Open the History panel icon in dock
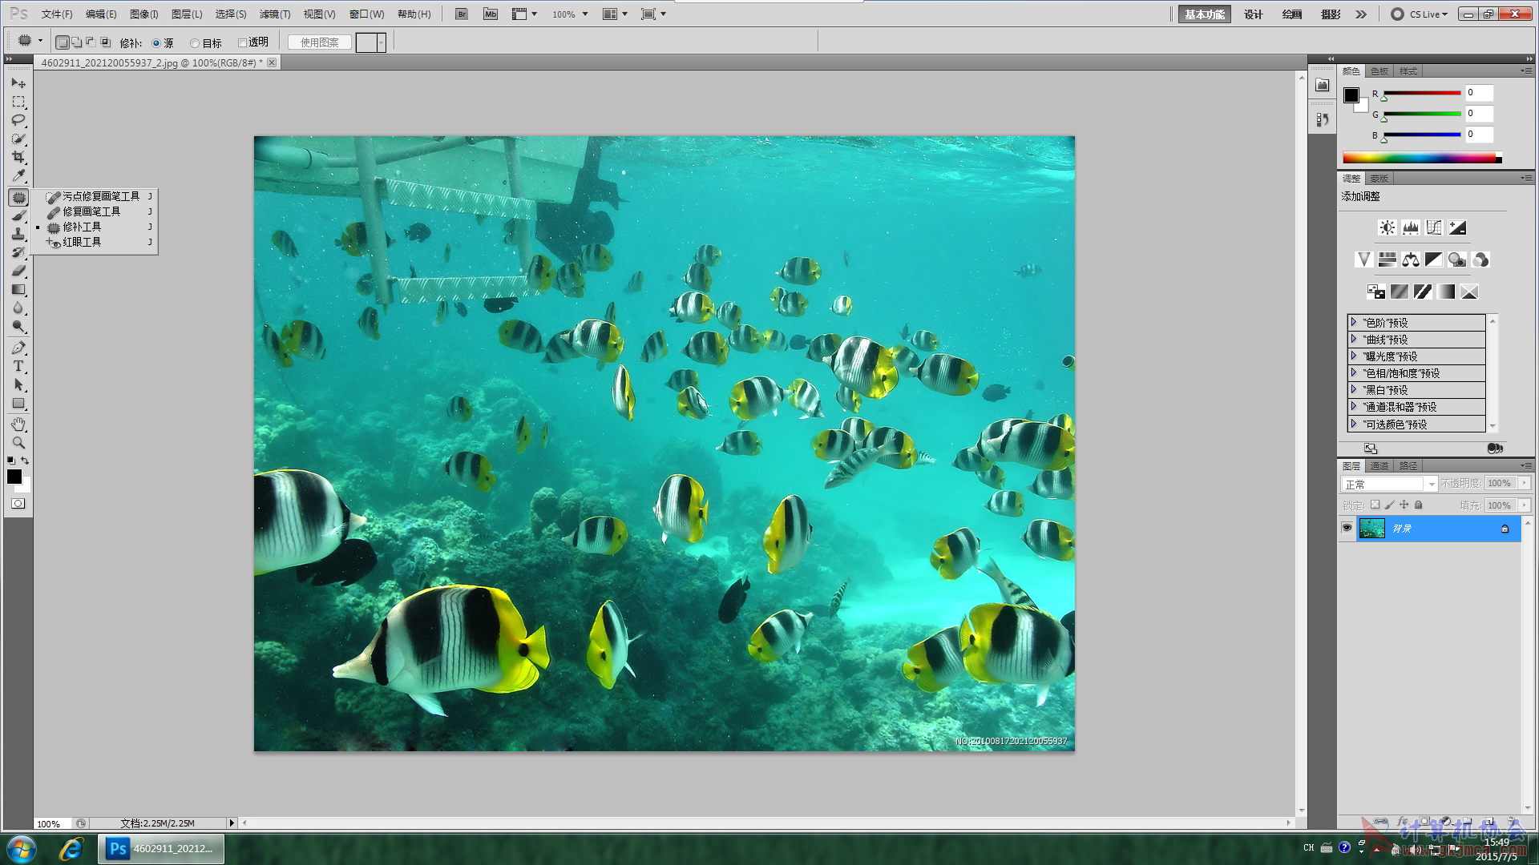 pyautogui.click(x=1323, y=119)
